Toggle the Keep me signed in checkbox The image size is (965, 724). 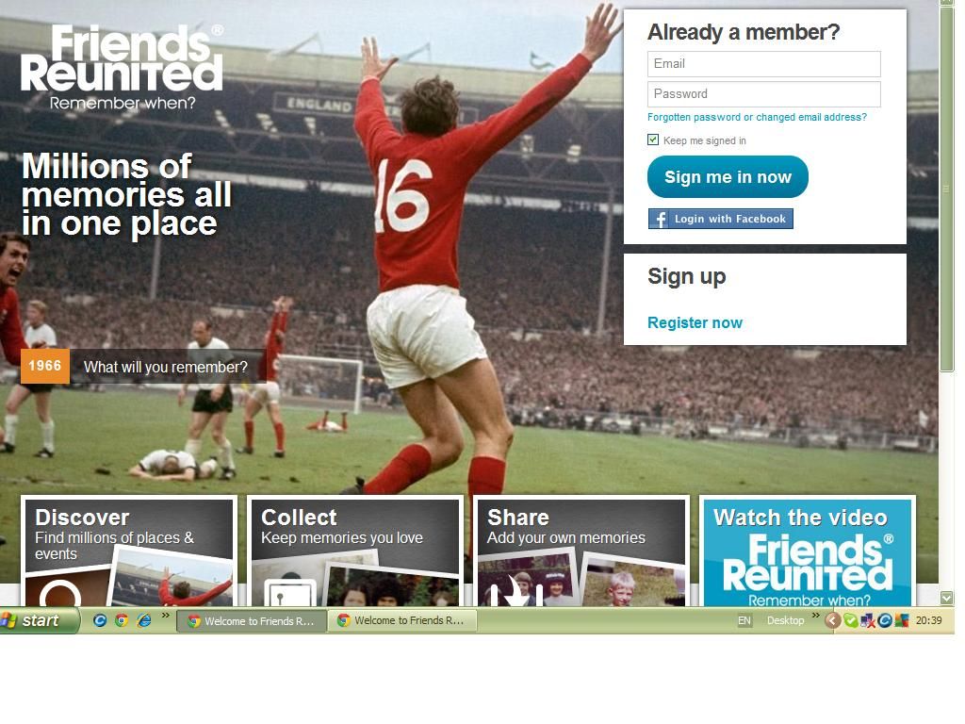pos(653,140)
